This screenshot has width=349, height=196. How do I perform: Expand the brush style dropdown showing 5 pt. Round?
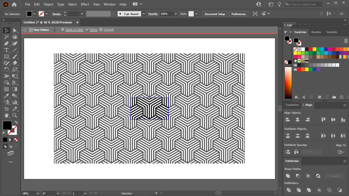point(143,14)
